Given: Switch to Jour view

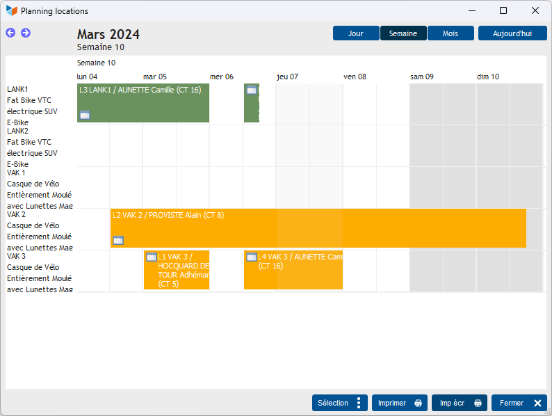Looking at the screenshot, I should coord(356,33).
